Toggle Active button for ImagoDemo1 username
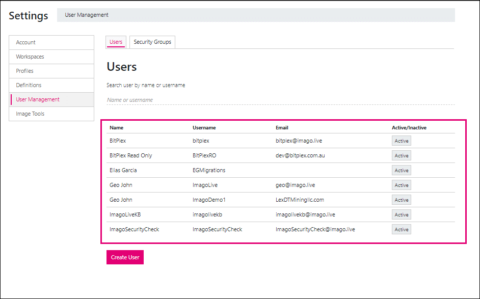The height and width of the screenshot is (299, 480). 402,200
